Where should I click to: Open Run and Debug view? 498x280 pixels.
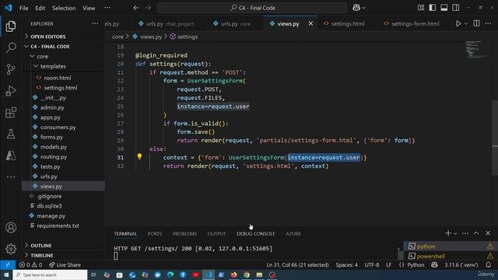[11, 91]
